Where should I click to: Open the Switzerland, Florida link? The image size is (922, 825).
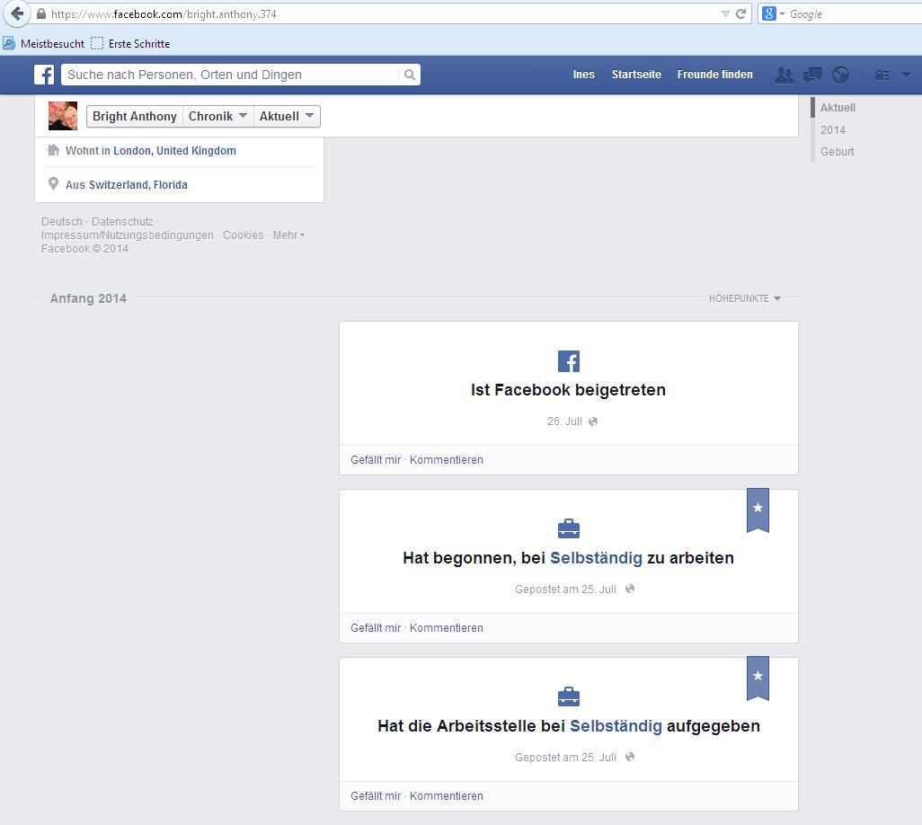point(138,184)
